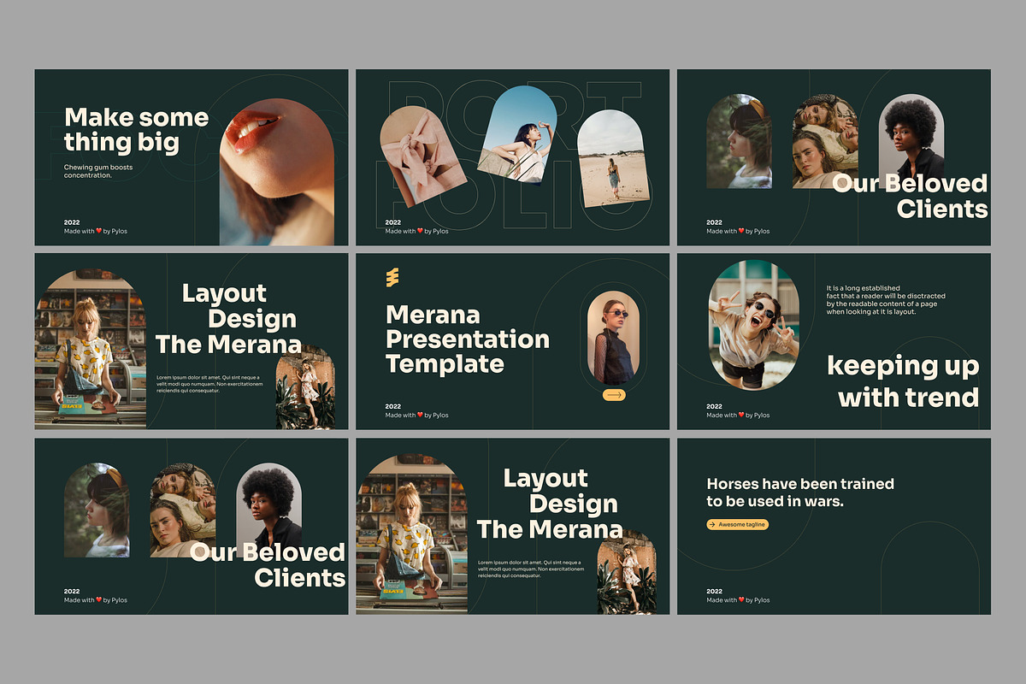
Task: Click the paragraph starting It is a long established
Action: coord(886,300)
